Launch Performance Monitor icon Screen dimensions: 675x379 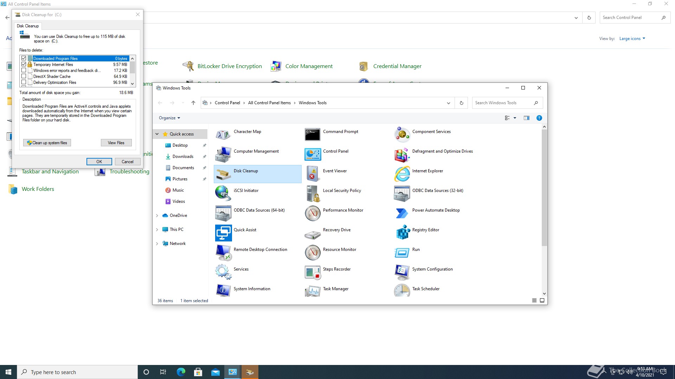[x=313, y=213]
